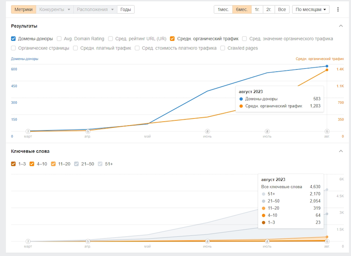Viewport: 351px width, 256px height.
Task: Switch to the Годы tab
Action: coord(125,9)
